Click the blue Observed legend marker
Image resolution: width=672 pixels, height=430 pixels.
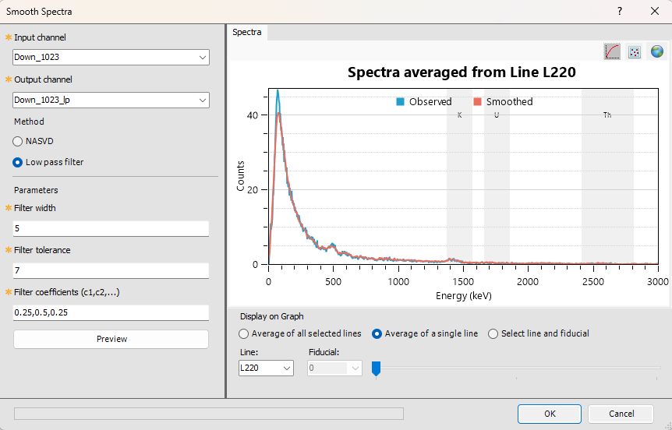tap(401, 101)
